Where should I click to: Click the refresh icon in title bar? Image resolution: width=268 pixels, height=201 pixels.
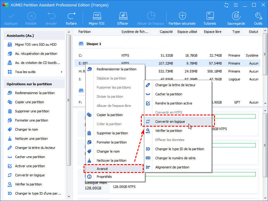click(x=226, y=5)
